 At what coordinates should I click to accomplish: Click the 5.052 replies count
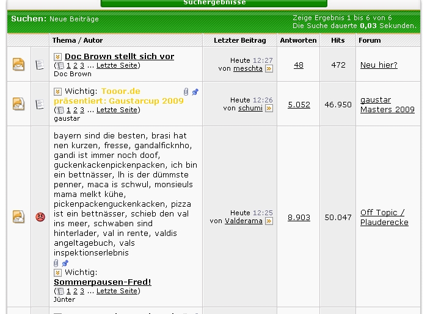point(299,104)
